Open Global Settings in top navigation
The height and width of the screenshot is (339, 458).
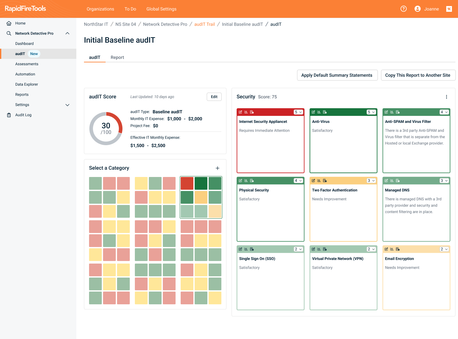[x=161, y=9]
